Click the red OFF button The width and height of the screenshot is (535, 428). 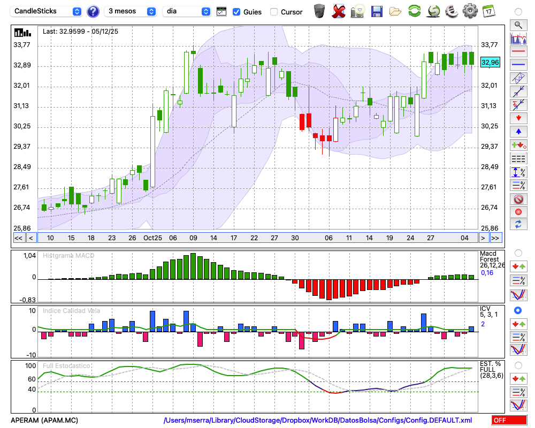[508, 421]
